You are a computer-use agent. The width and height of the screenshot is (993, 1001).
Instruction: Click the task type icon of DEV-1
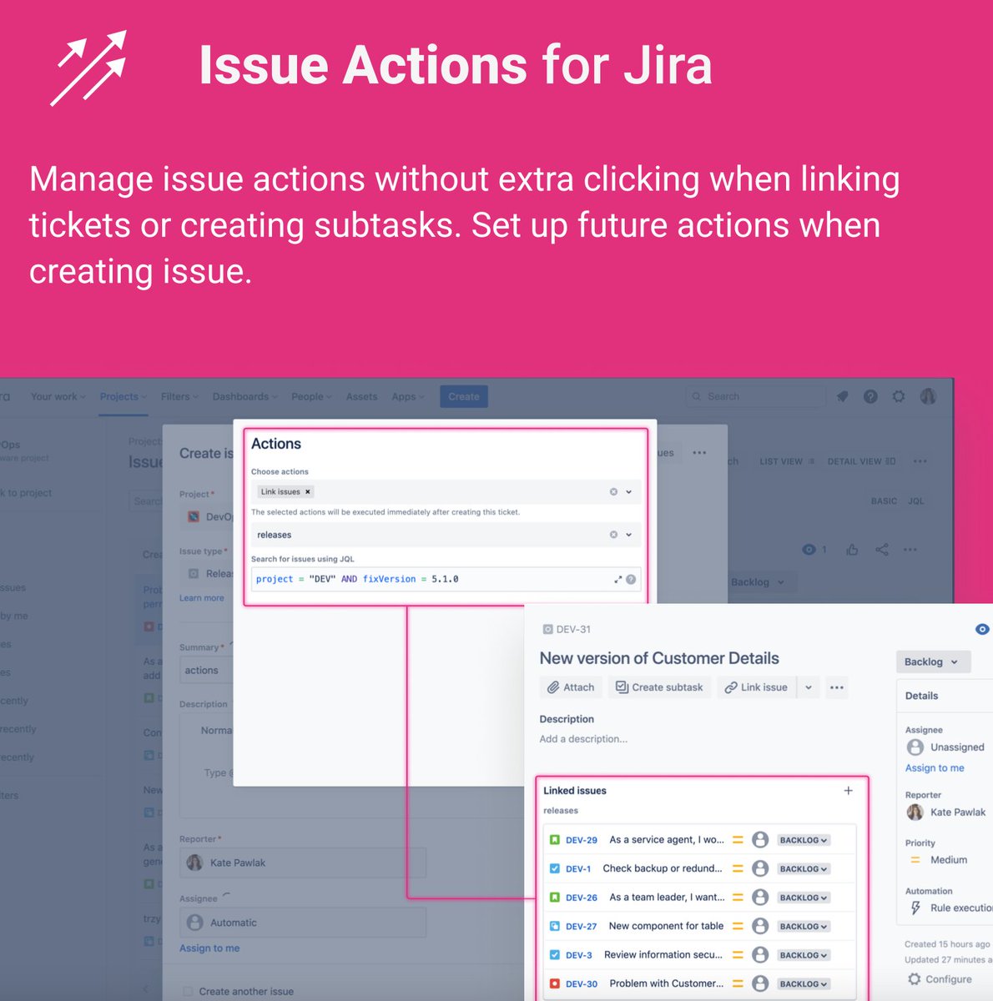pos(555,869)
